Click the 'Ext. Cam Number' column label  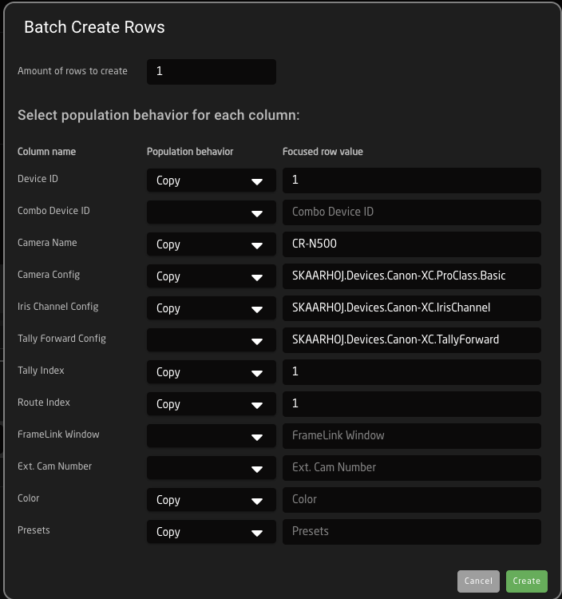(x=54, y=466)
